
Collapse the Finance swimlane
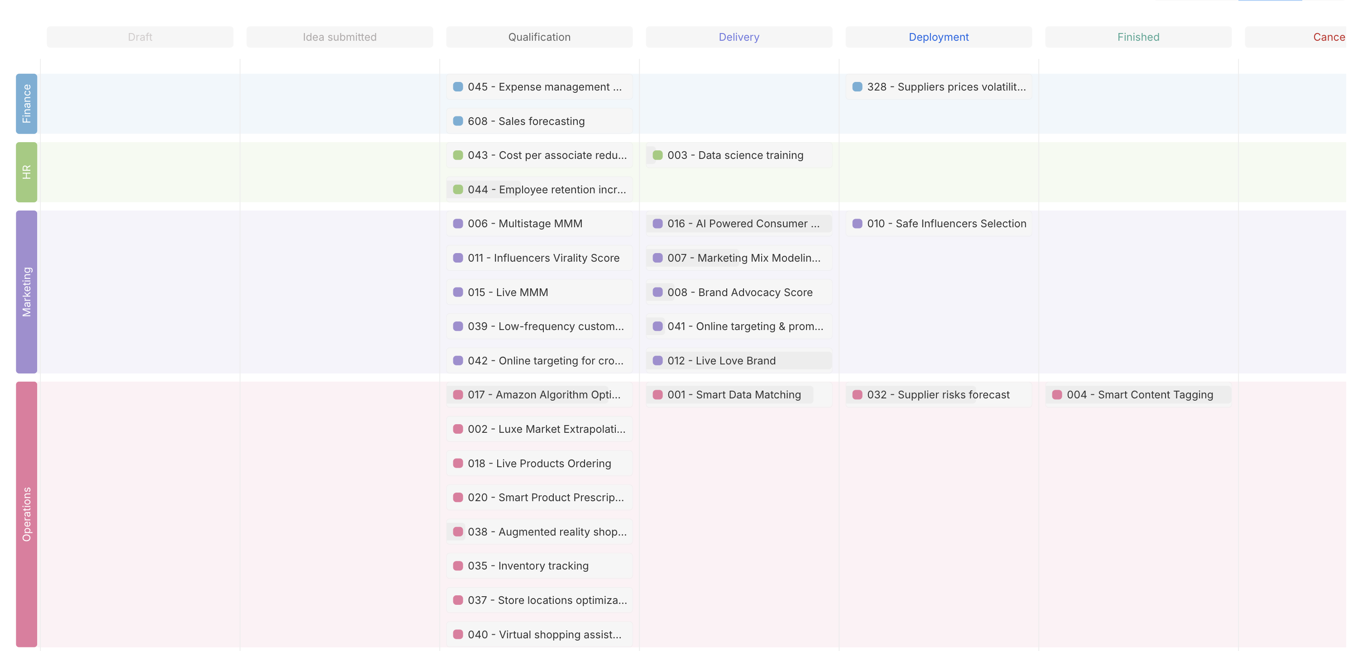pyautogui.click(x=25, y=103)
